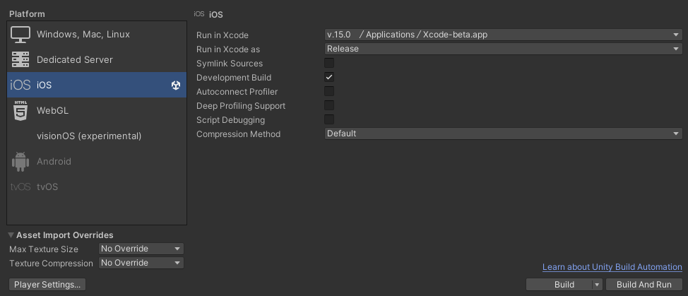This screenshot has height=296, width=688.
Task: Open the Max Texture Size dropdown
Action: [141, 249]
